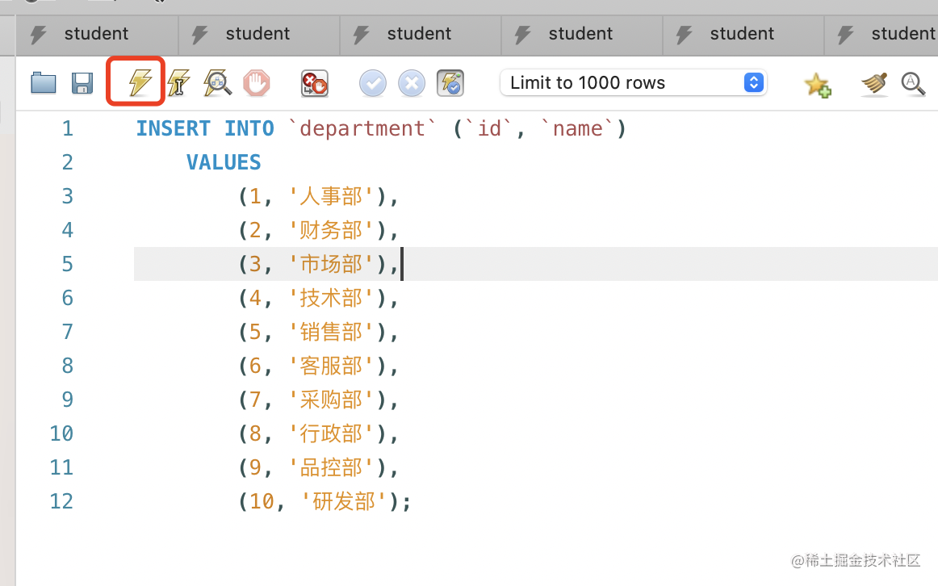This screenshot has height=586, width=938.
Task: Toggle continue-on-error for script execution
Action: pos(314,82)
